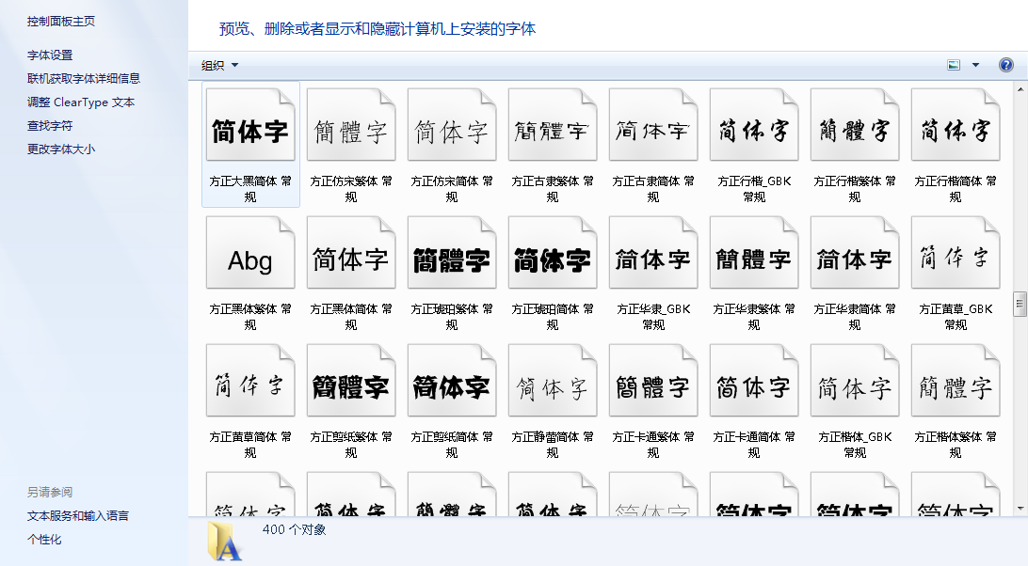Open the 个性化 settings link
This screenshot has height=566, width=1028.
click(47, 539)
